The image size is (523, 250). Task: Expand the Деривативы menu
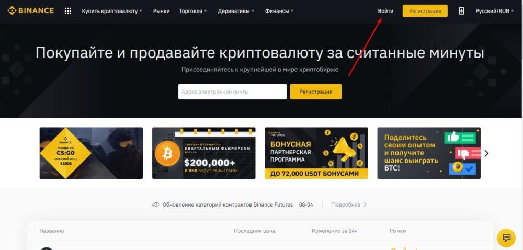[236, 11]
